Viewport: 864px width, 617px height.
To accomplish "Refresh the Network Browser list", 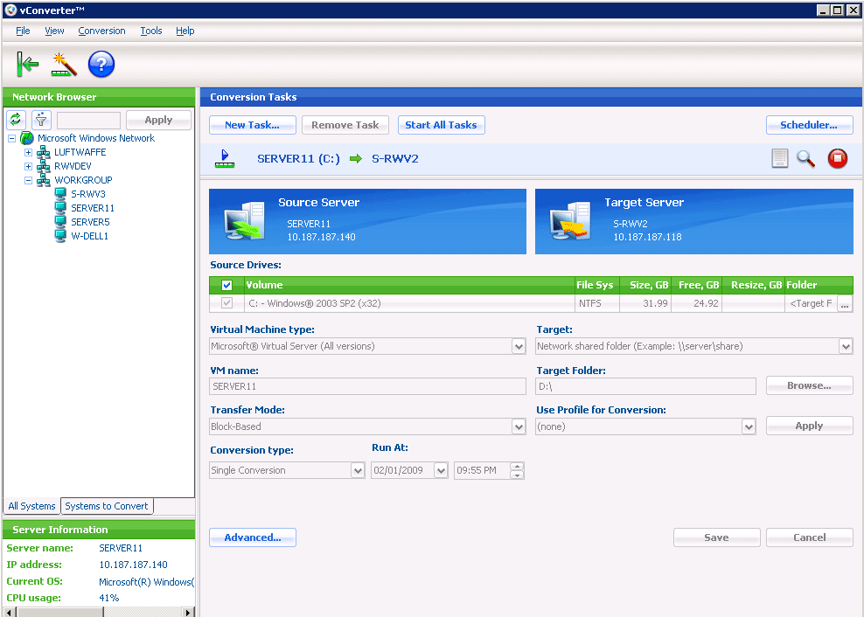I will click(x=16, y=120).
